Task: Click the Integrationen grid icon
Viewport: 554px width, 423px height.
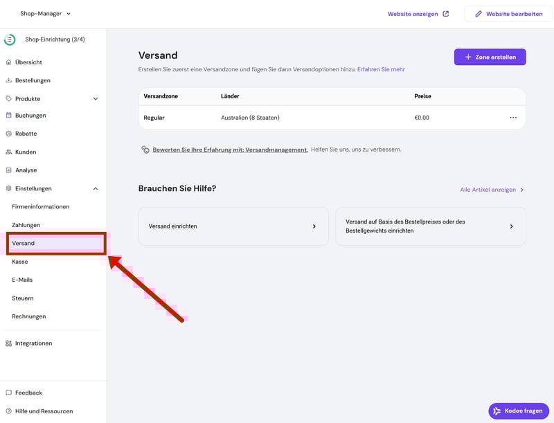Action: [x=8, y=343]
